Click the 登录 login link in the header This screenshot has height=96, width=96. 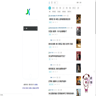pyautogui.click(x=78, y=3)
